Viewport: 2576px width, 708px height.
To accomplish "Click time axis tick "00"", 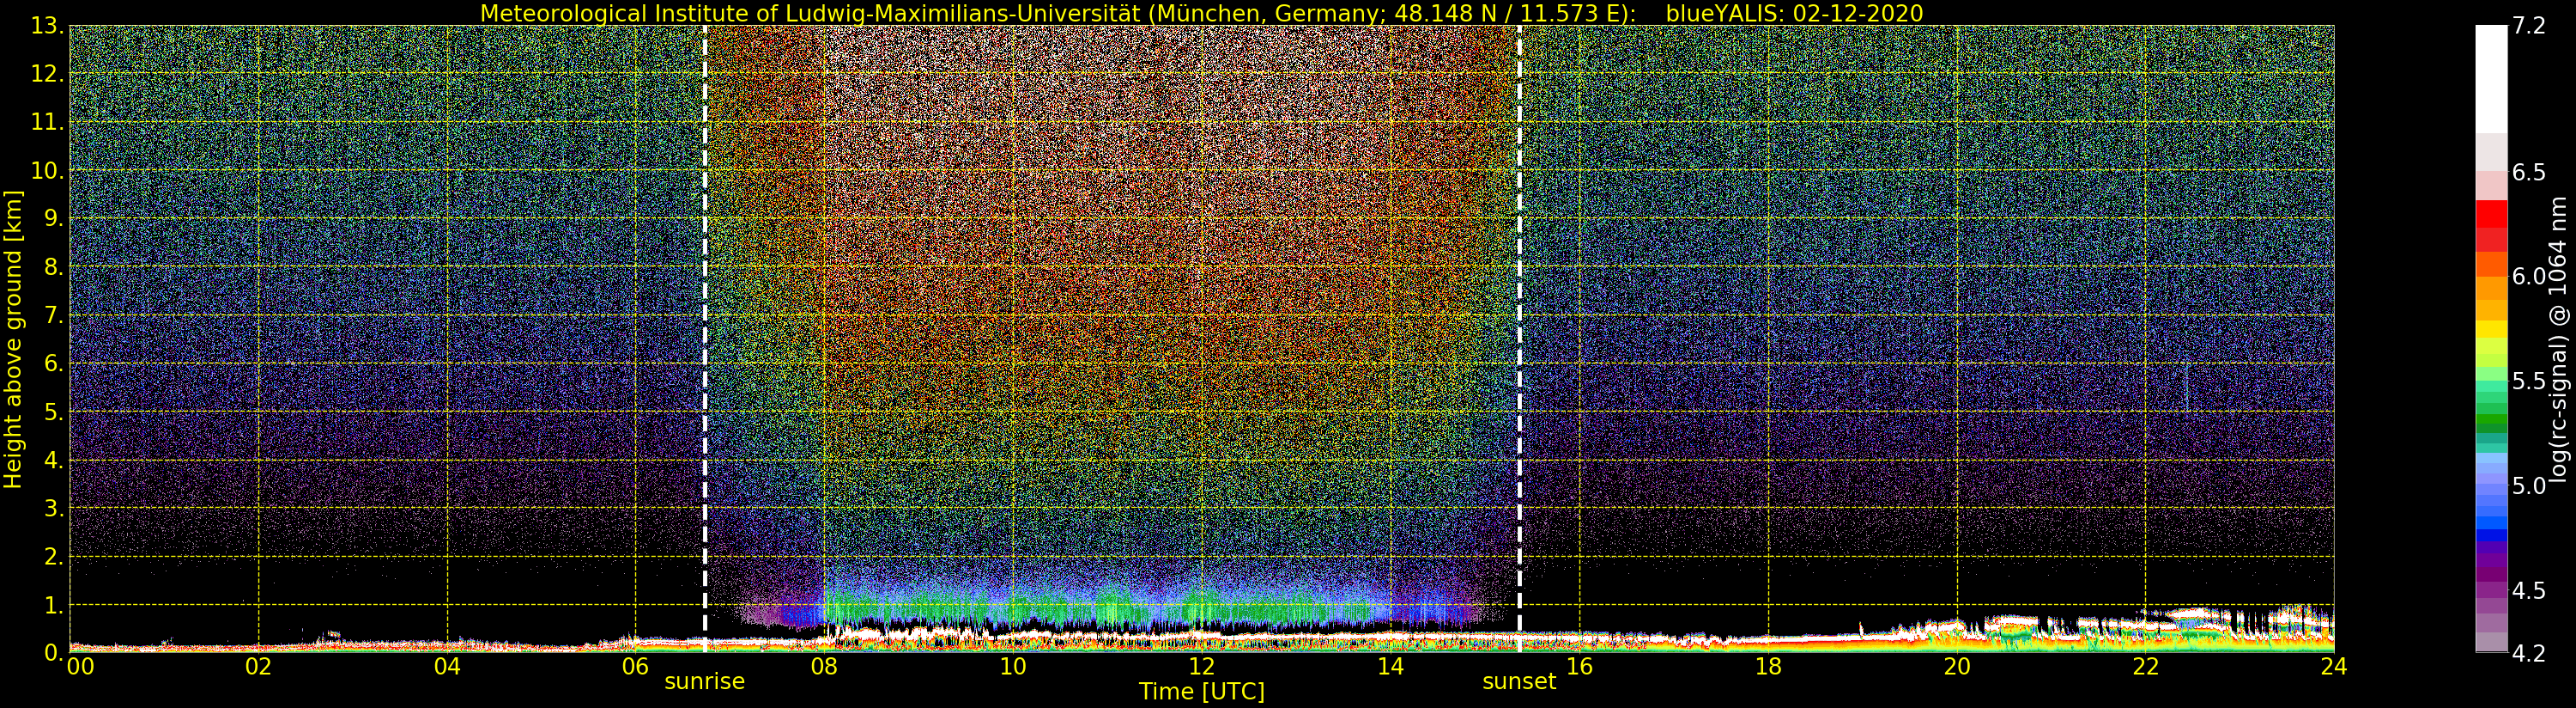I will (80, 666).
